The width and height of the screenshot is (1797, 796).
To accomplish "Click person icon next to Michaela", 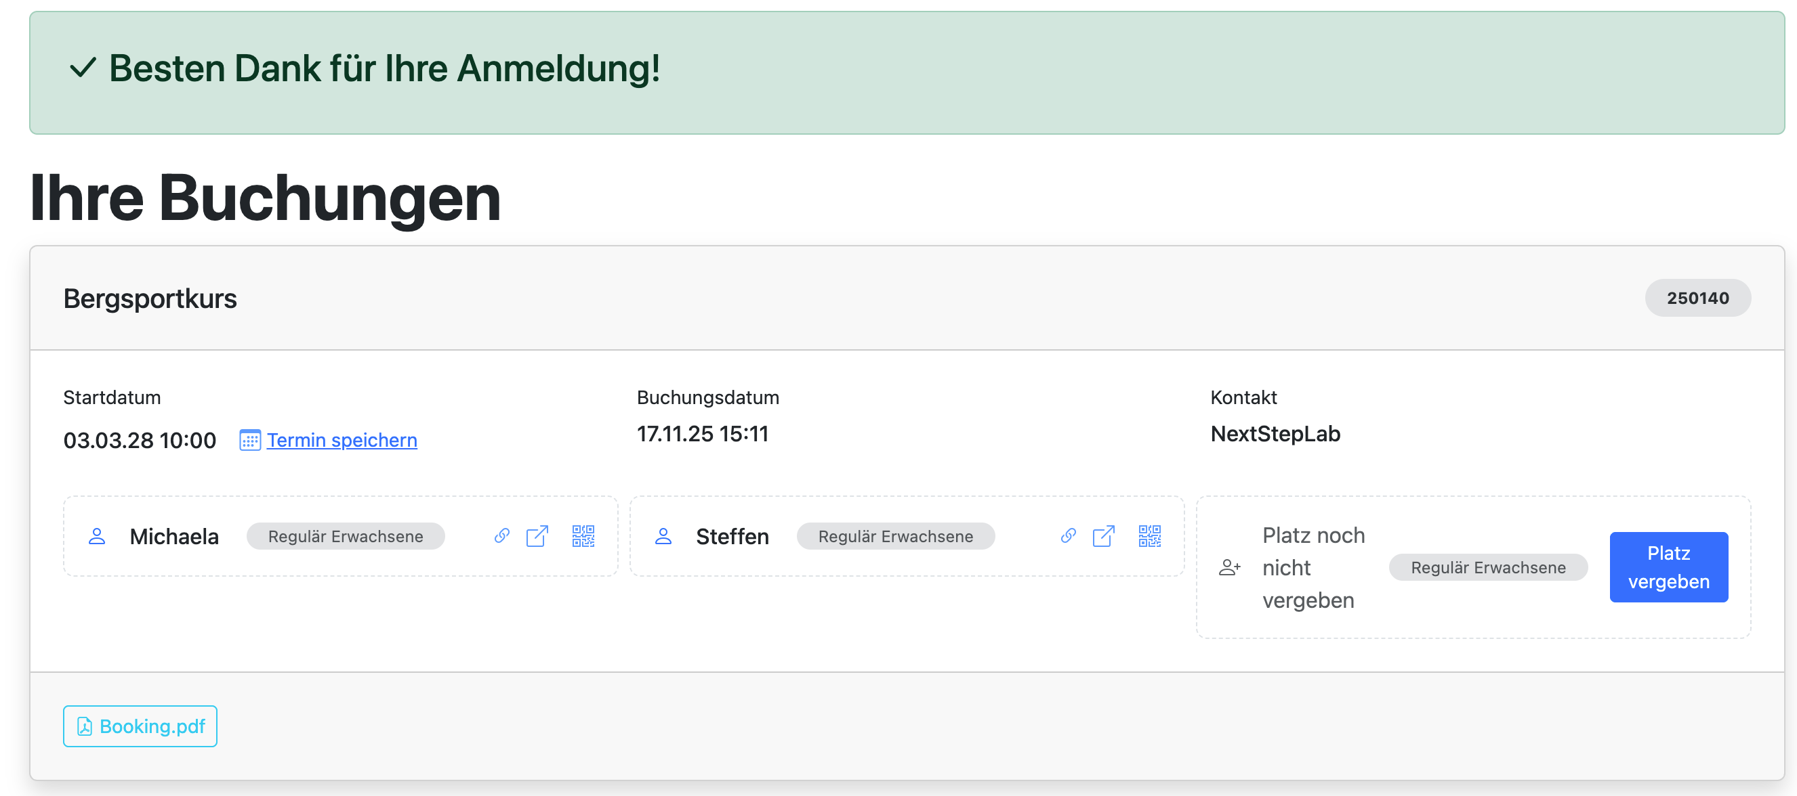I will click(x=97, y=535).
